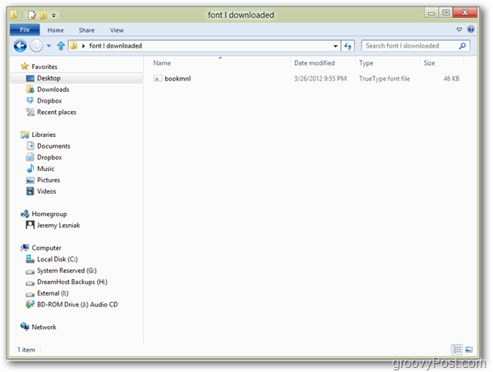Click the Homegroup icon
493x372 pixels.
pos(25,214)
